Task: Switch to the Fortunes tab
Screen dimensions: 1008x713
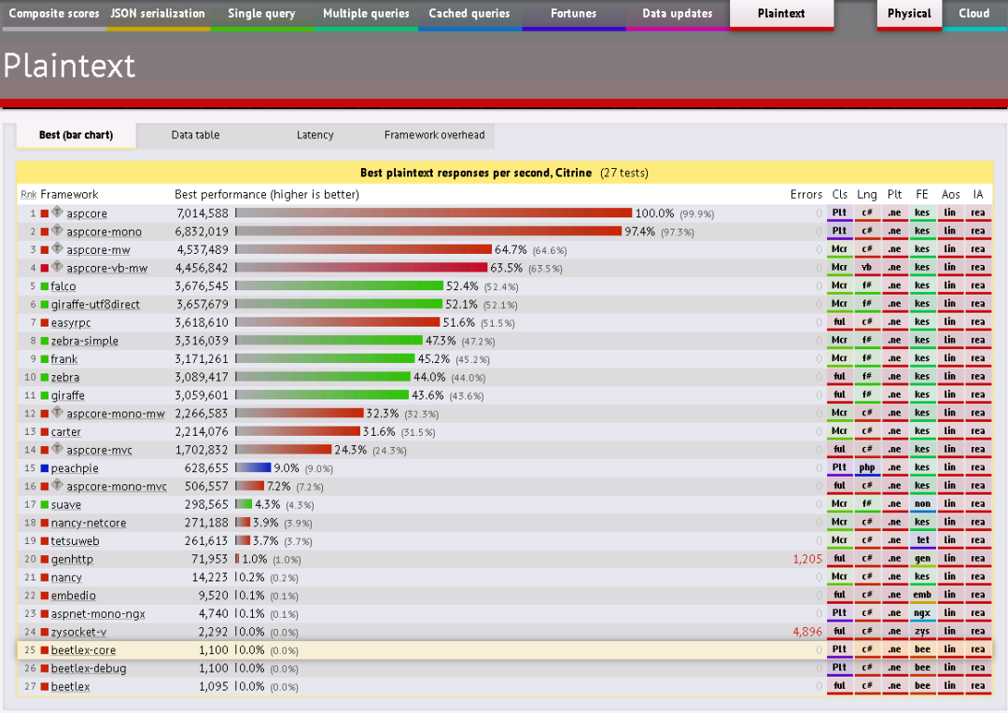Action: [573, 13]
